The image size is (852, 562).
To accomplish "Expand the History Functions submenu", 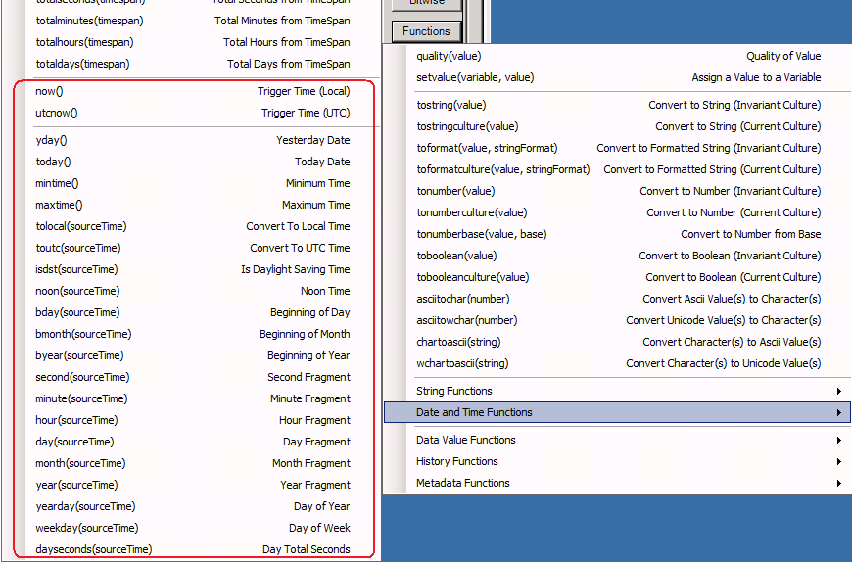I will click(x=617, y=461).
